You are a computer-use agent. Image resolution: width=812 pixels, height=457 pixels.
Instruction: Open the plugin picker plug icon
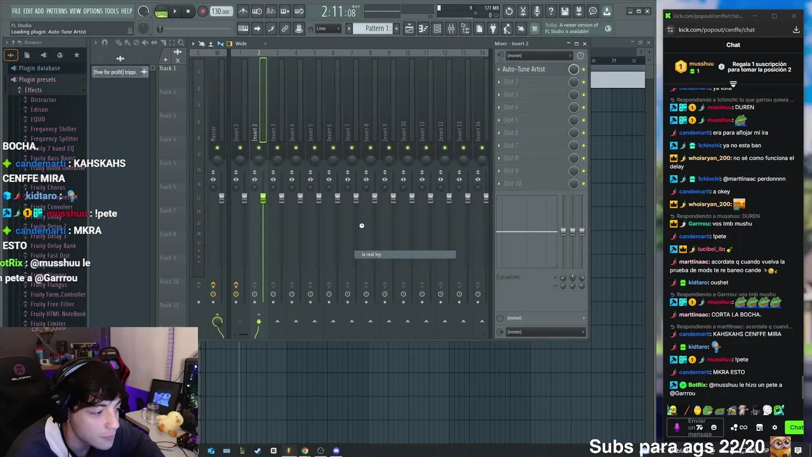[x=493, y=29]
